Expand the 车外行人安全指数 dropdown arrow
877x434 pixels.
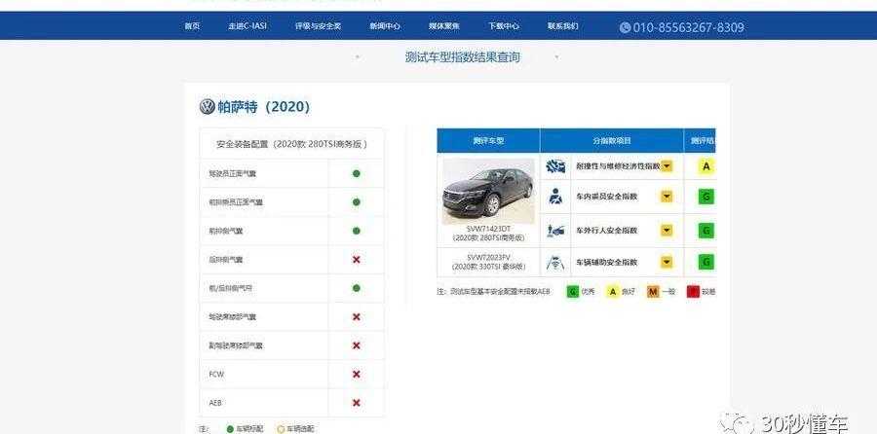click(667, 230)
